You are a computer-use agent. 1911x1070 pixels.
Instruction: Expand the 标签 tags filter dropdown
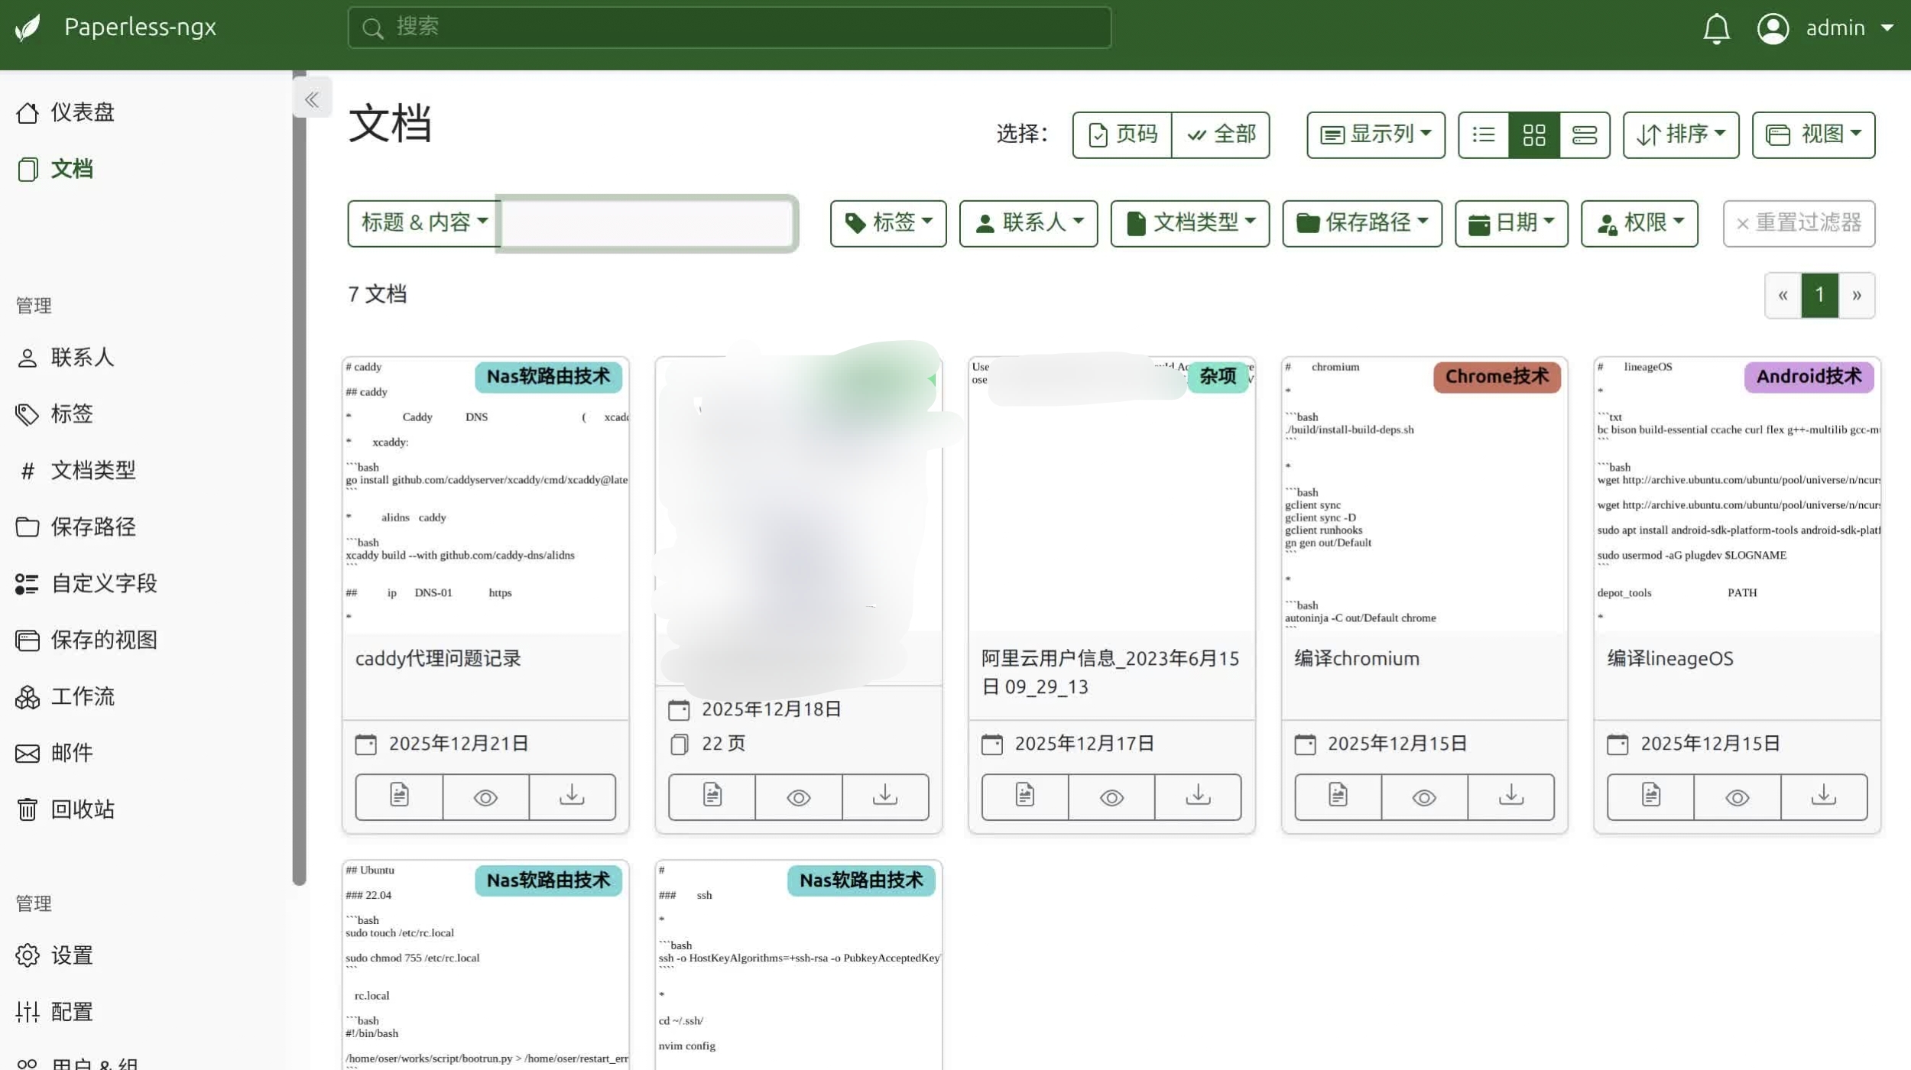[x=887, y=223]
